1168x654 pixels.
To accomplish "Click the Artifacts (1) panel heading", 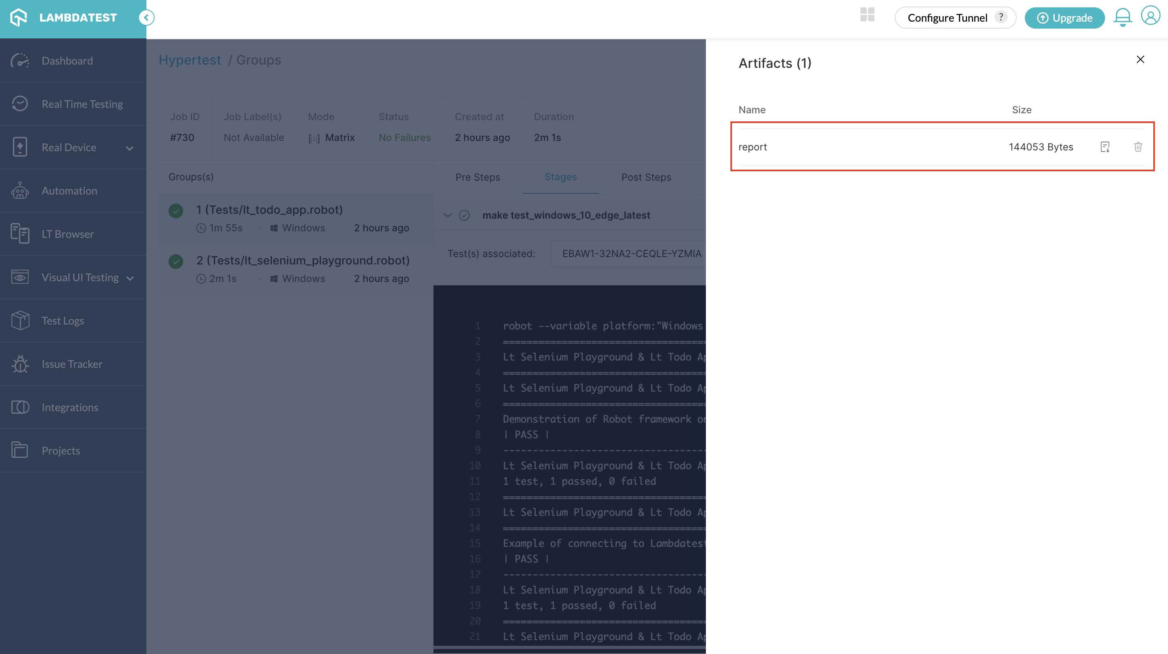I will click(x=775, y=63).
